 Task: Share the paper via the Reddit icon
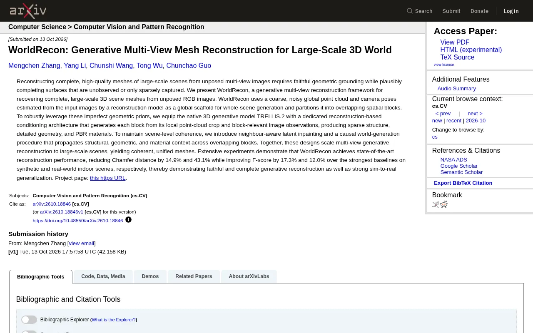pyautogui.click(x=444, y=204)
